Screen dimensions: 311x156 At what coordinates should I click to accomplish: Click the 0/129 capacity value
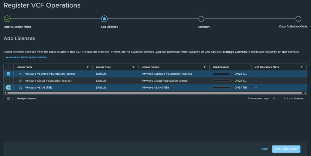(241, 81)
